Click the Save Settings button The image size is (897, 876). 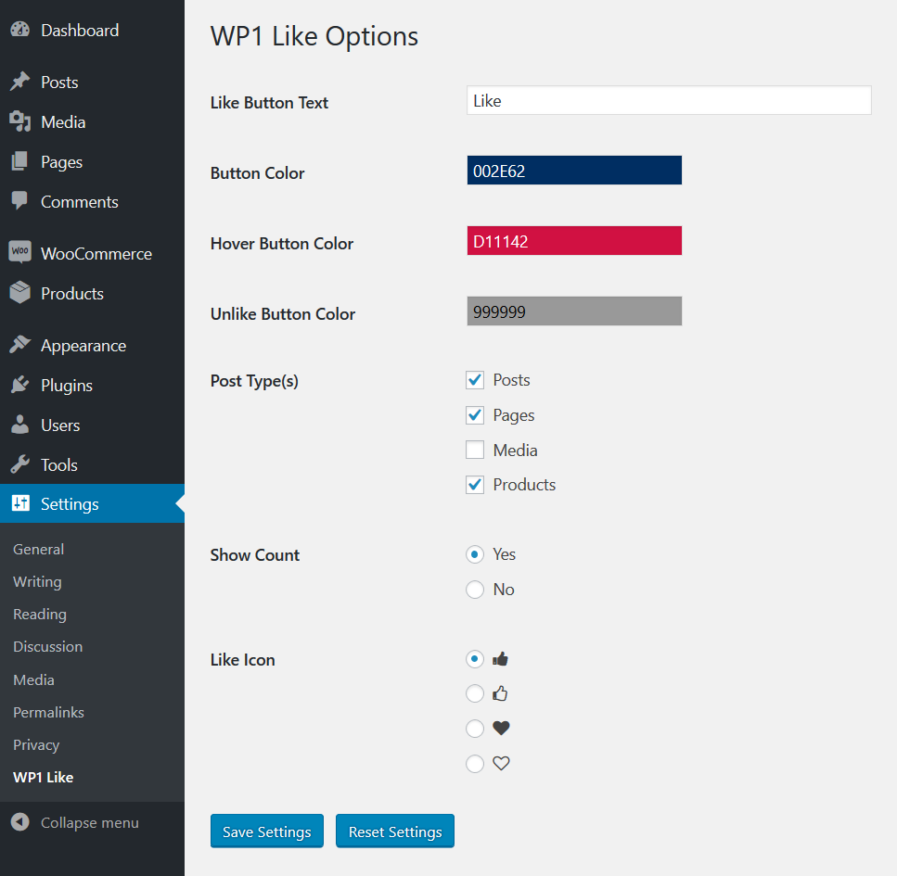click(x=266, y=832)
